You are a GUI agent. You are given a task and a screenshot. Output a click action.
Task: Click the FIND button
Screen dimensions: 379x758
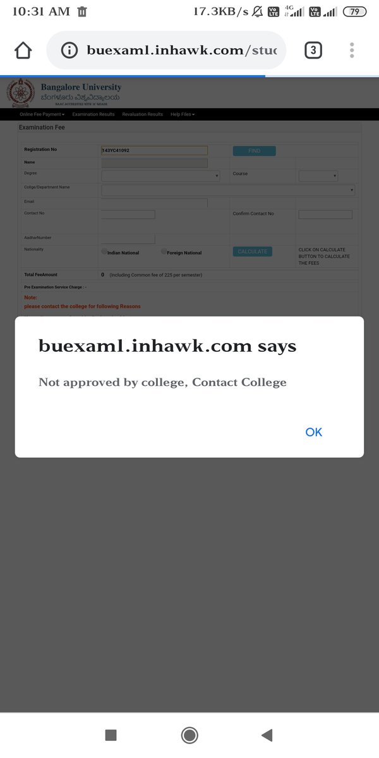coord(254,151)
